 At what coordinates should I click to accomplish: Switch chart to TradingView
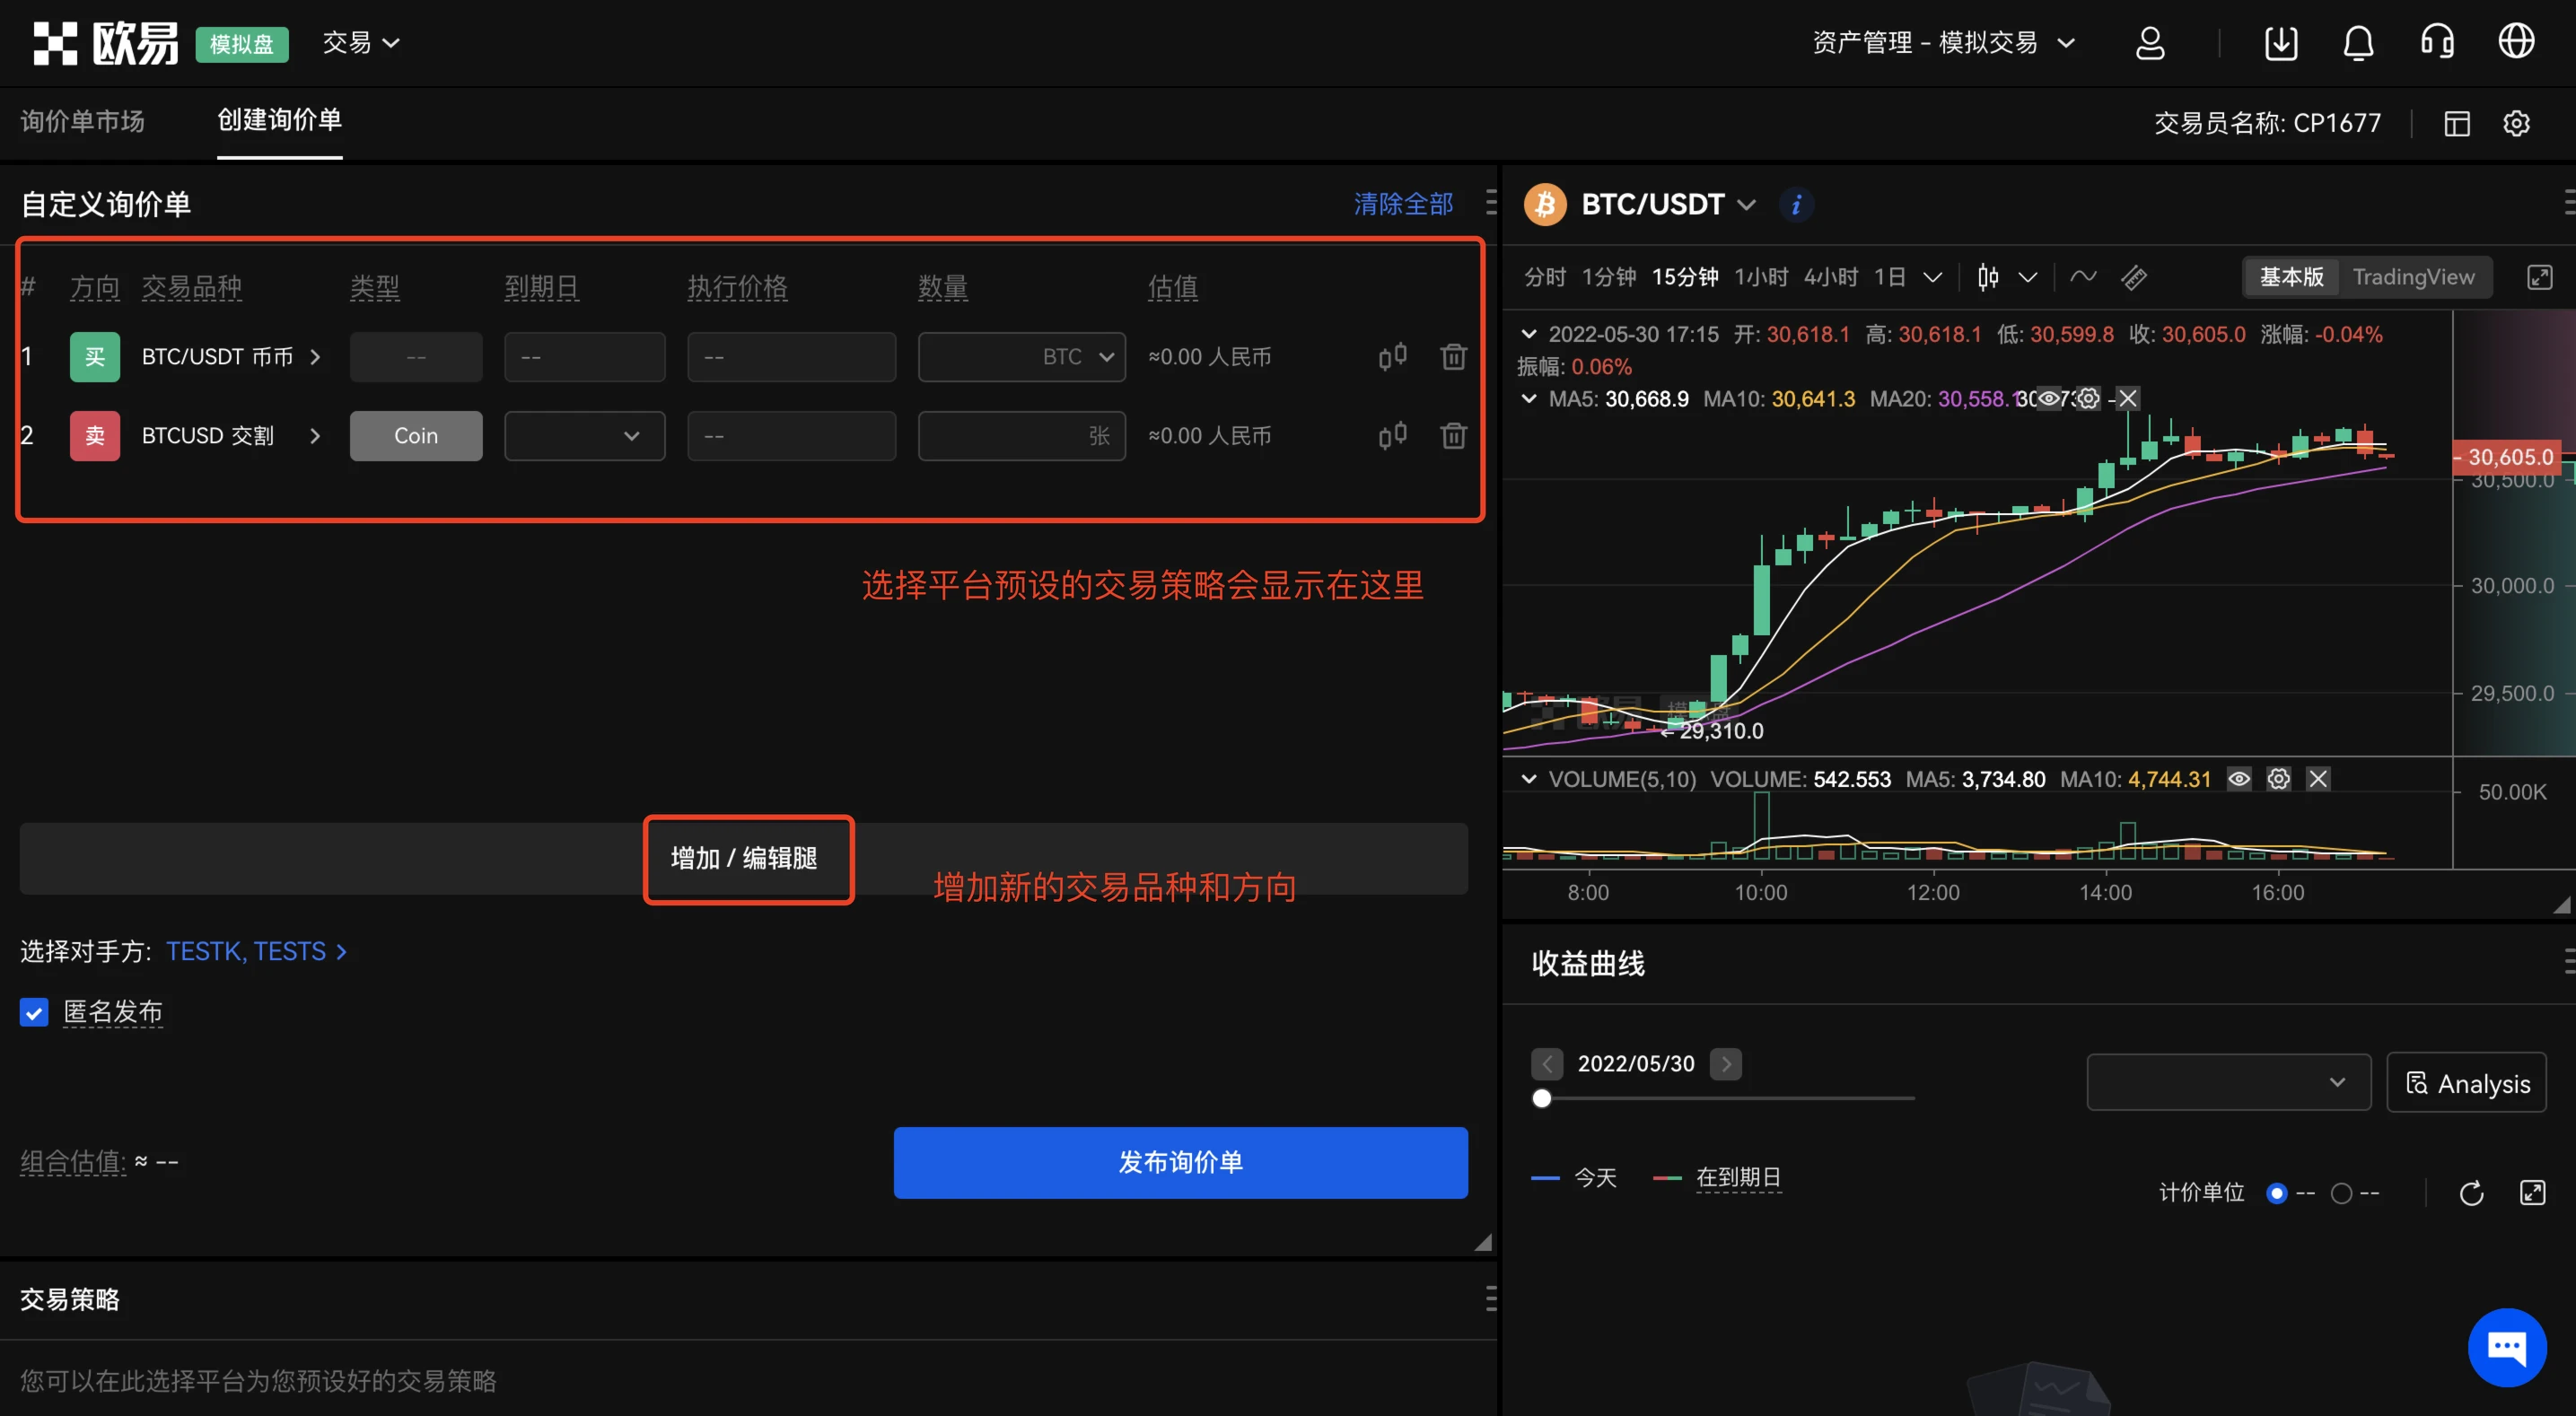coord(2413,277)
